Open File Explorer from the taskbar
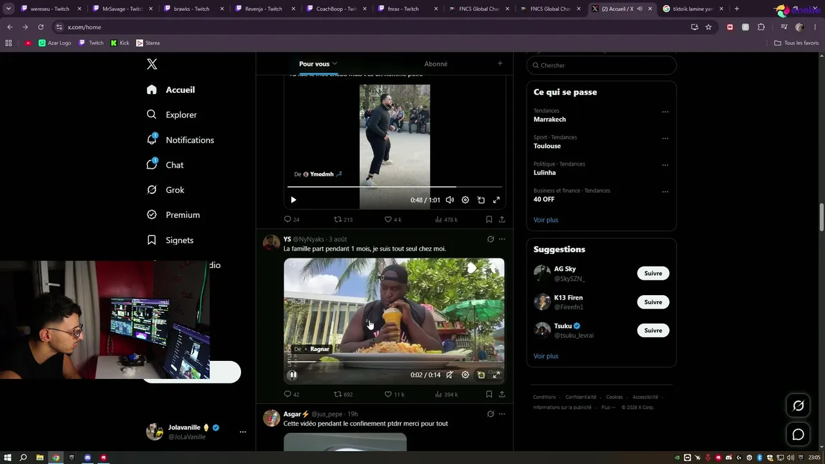Image resolution: width=825 pixels, height=464 pixels. [x=40, y=458]
